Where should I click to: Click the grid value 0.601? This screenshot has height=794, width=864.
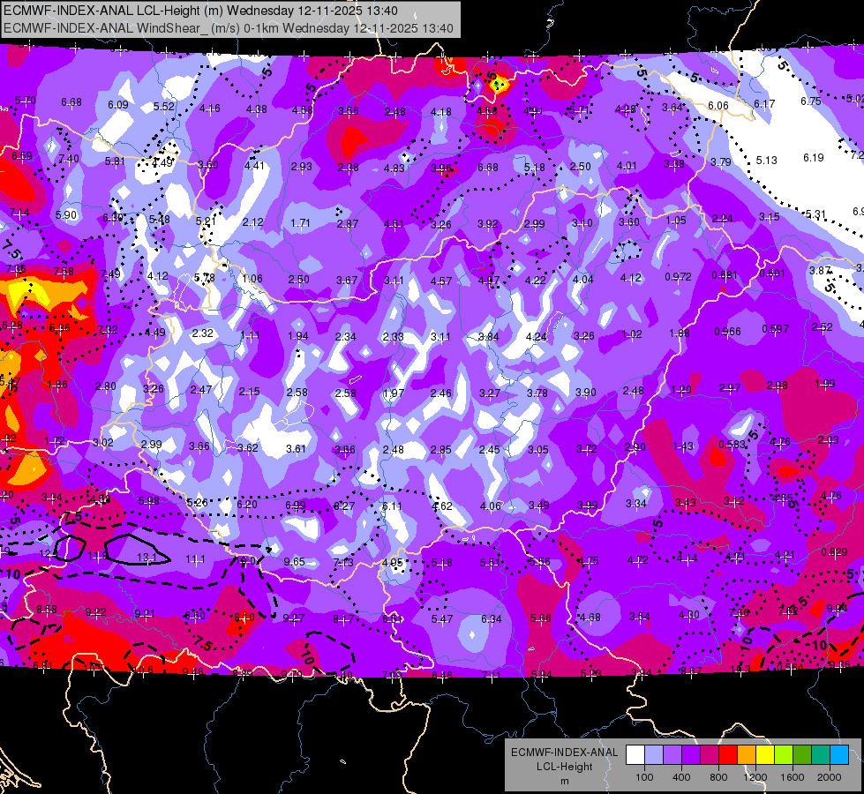[772, 273]
